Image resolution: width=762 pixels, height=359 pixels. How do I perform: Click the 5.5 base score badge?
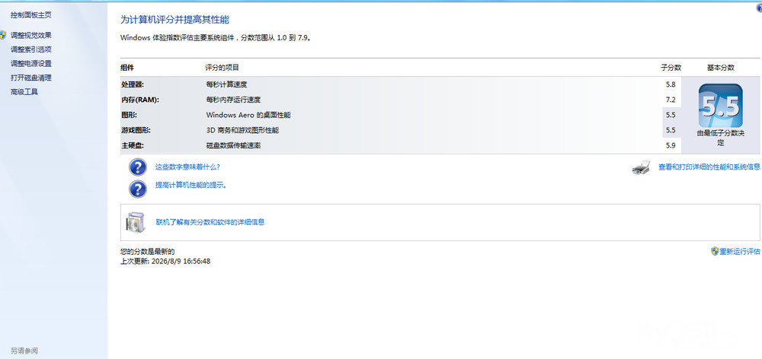pyautogui.click(x=720, y=105)
